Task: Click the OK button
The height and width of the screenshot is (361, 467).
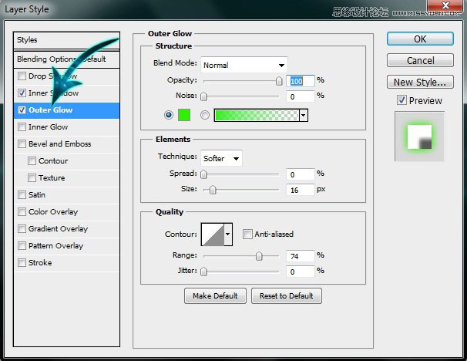Action: click(420, 39)
